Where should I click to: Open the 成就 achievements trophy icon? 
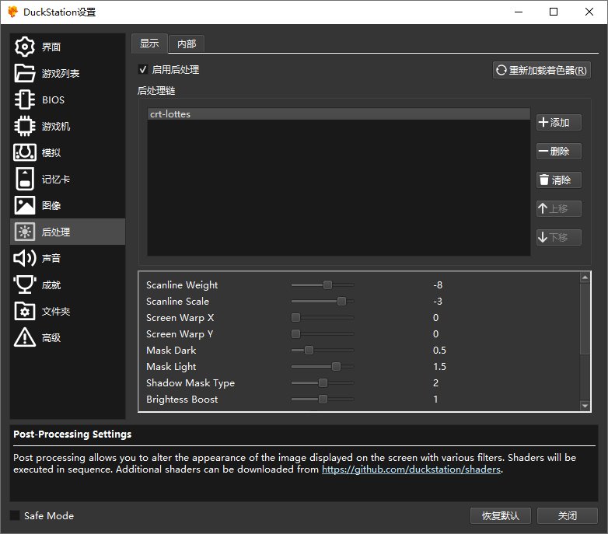pyautogui.click(x=25, y=284)
